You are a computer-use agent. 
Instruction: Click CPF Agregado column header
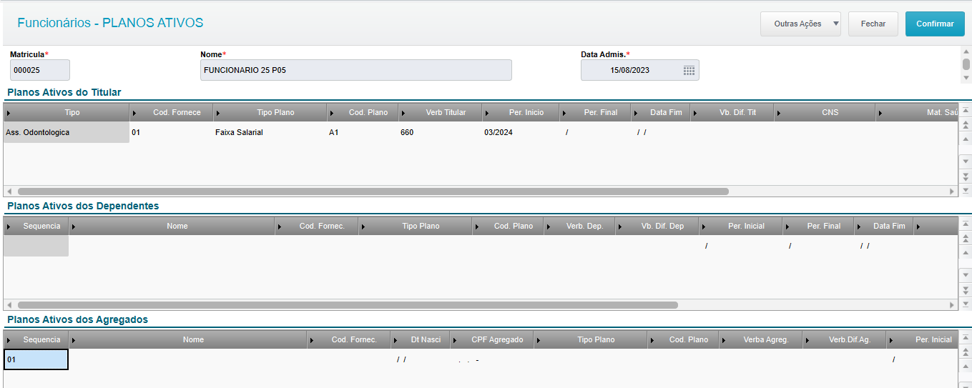[x=492, y=339]
